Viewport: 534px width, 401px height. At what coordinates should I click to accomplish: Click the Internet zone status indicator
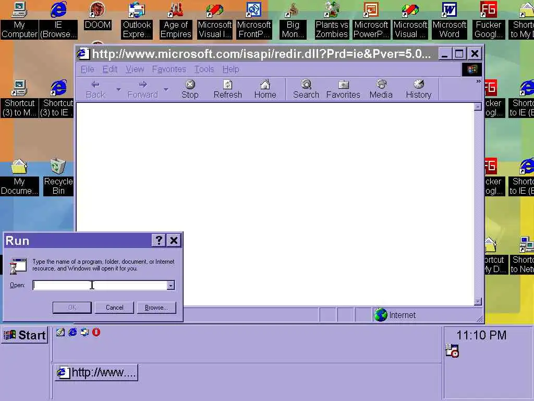395,315
